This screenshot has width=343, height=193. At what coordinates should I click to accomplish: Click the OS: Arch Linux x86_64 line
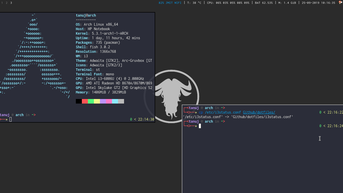(x=97, y=24)
